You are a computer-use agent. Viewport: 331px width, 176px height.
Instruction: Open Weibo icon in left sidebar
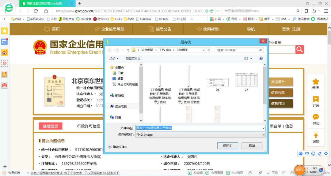pos(4,53)
